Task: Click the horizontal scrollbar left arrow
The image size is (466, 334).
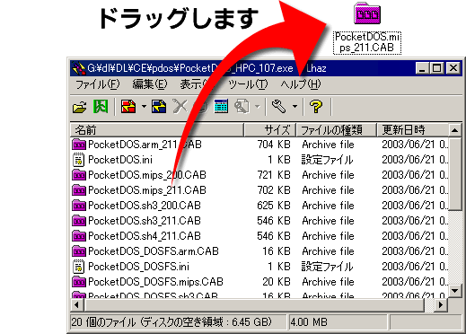Action: [x=77, y=305]
